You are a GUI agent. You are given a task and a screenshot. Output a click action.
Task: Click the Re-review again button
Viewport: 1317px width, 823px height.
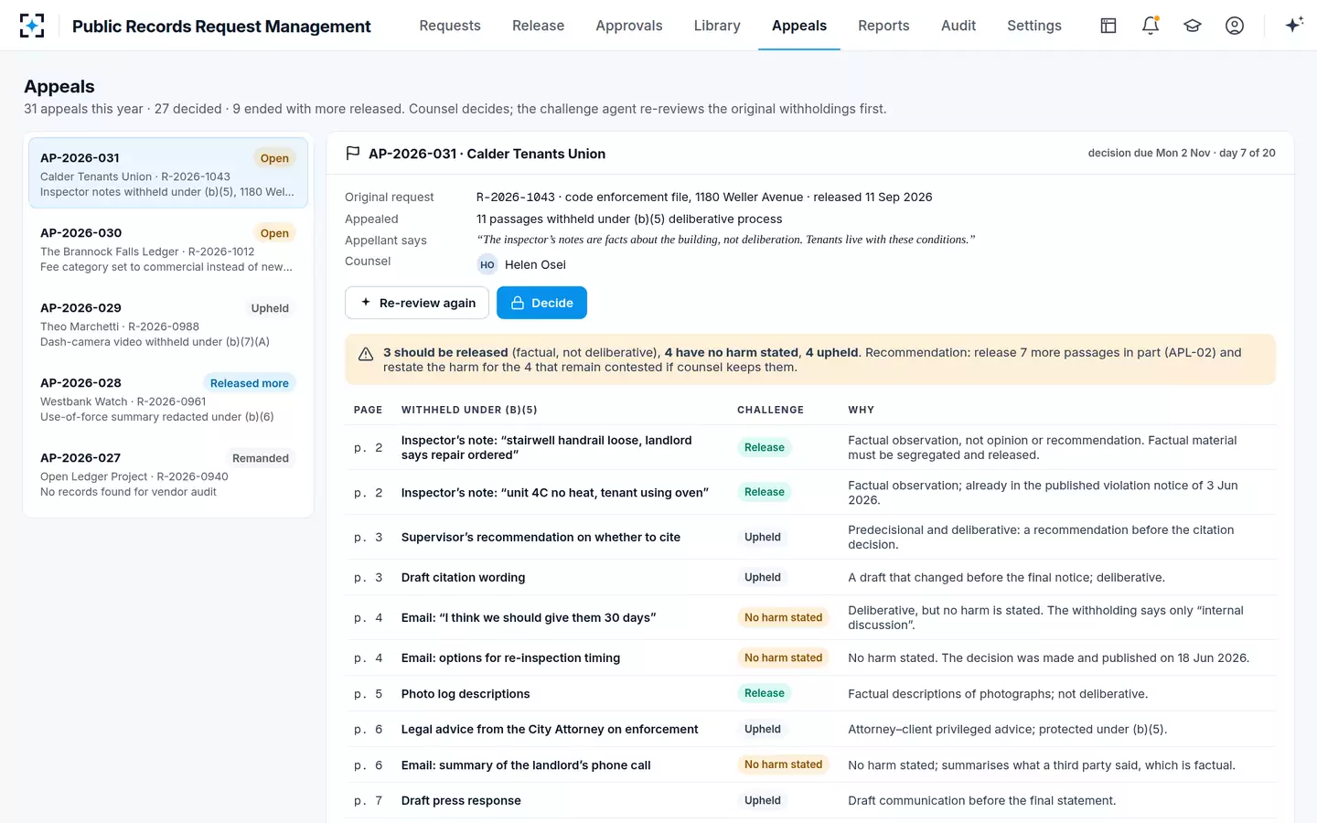[417, 303]
